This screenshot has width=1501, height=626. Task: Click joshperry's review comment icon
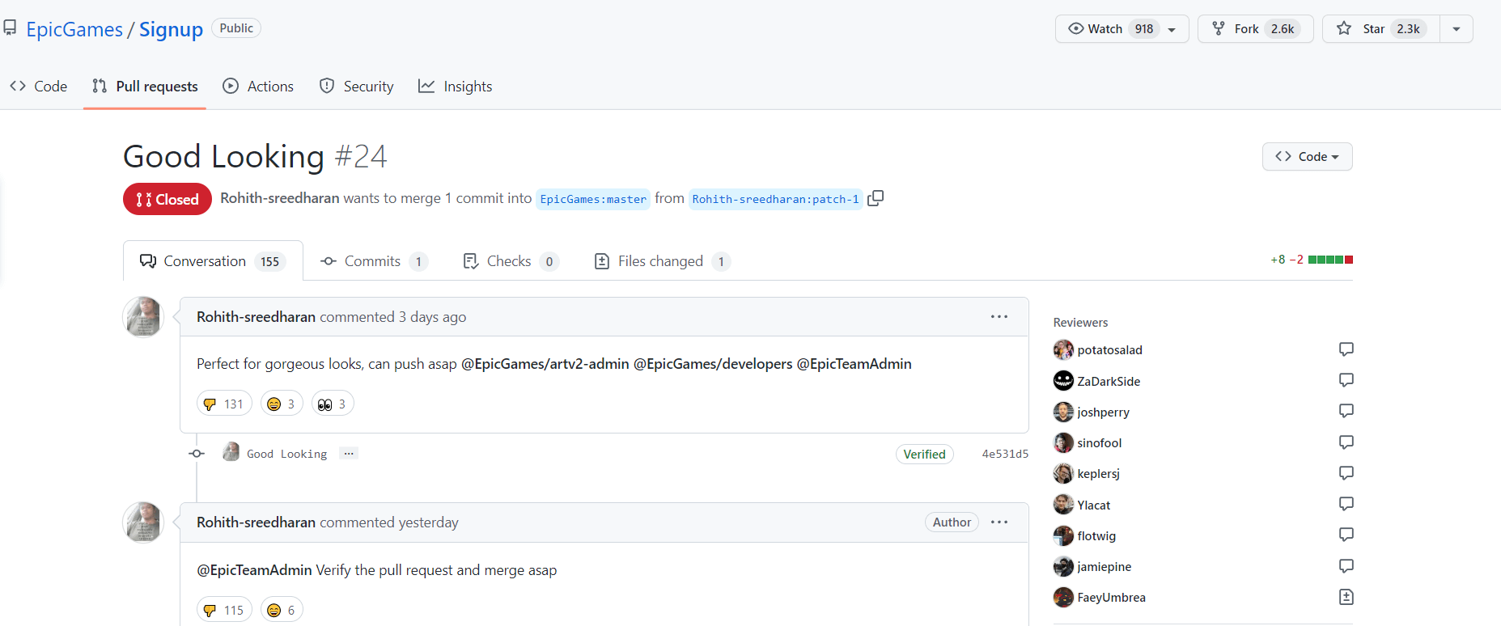point(1346,411)
